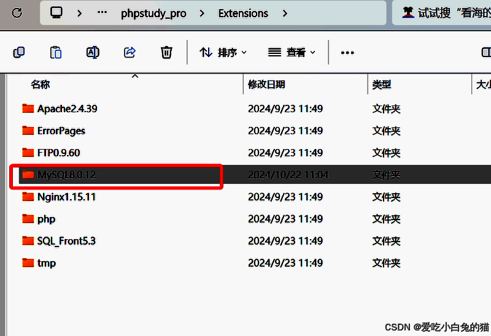Image resolution: width=491 pixels, height=336 pixels.
Task: Click the Apache2.4.39 folder icon
Action: click(x=28, y=109)
